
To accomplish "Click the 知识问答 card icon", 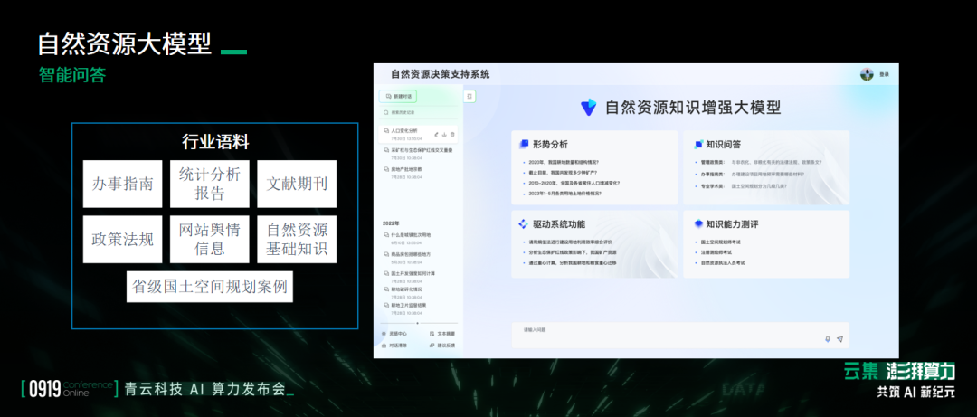I will [697, 145].
